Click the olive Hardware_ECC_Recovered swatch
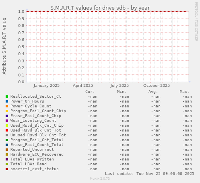This screenshot has width=200, height=183. [7, 154]
